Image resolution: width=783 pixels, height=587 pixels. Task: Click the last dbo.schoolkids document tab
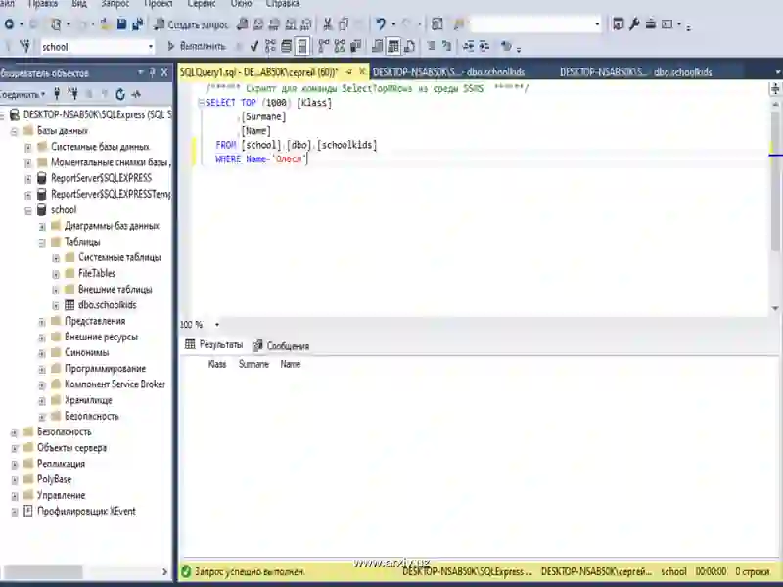635,72
